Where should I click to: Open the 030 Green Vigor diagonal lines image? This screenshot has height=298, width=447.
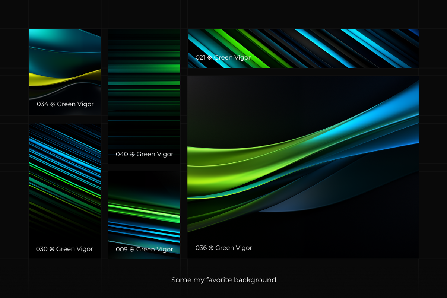(65, 191)
